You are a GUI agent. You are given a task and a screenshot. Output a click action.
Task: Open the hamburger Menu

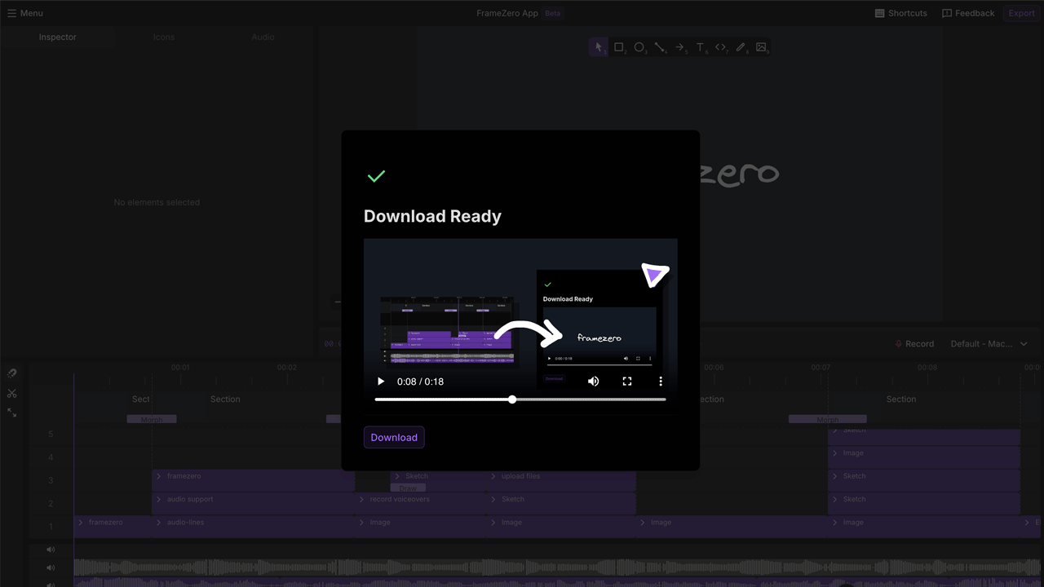pyautogui.click(x=25, y=13)
